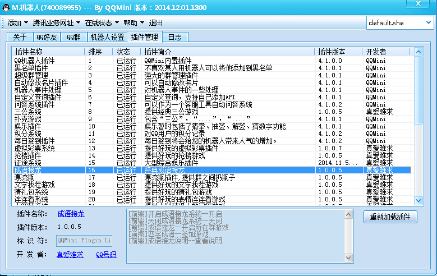Sort by 插件名称 column header
The height and width of the screenshot is (276, 437).
pos(48,52)
